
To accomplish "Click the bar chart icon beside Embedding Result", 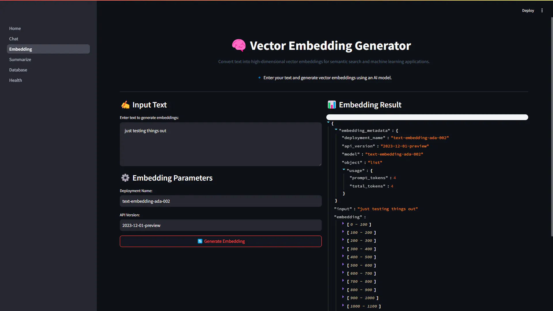I will point(332,105).
